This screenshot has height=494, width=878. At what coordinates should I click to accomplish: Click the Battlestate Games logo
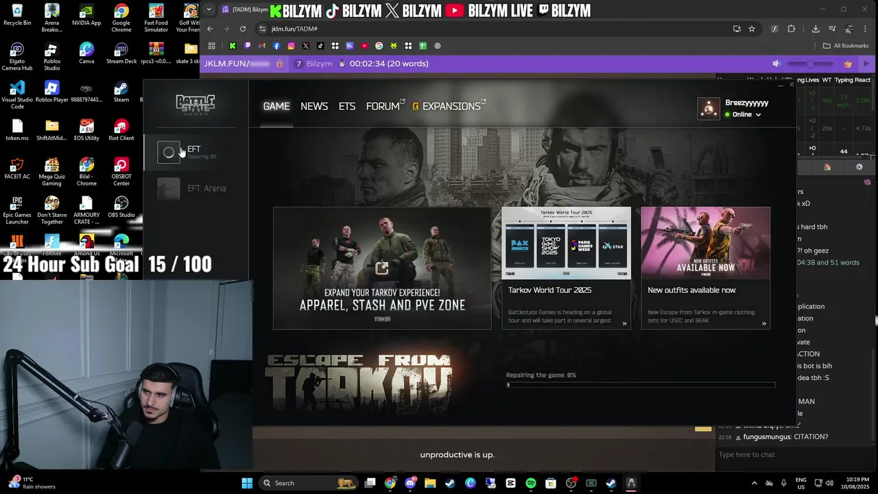tap(195, 104)
